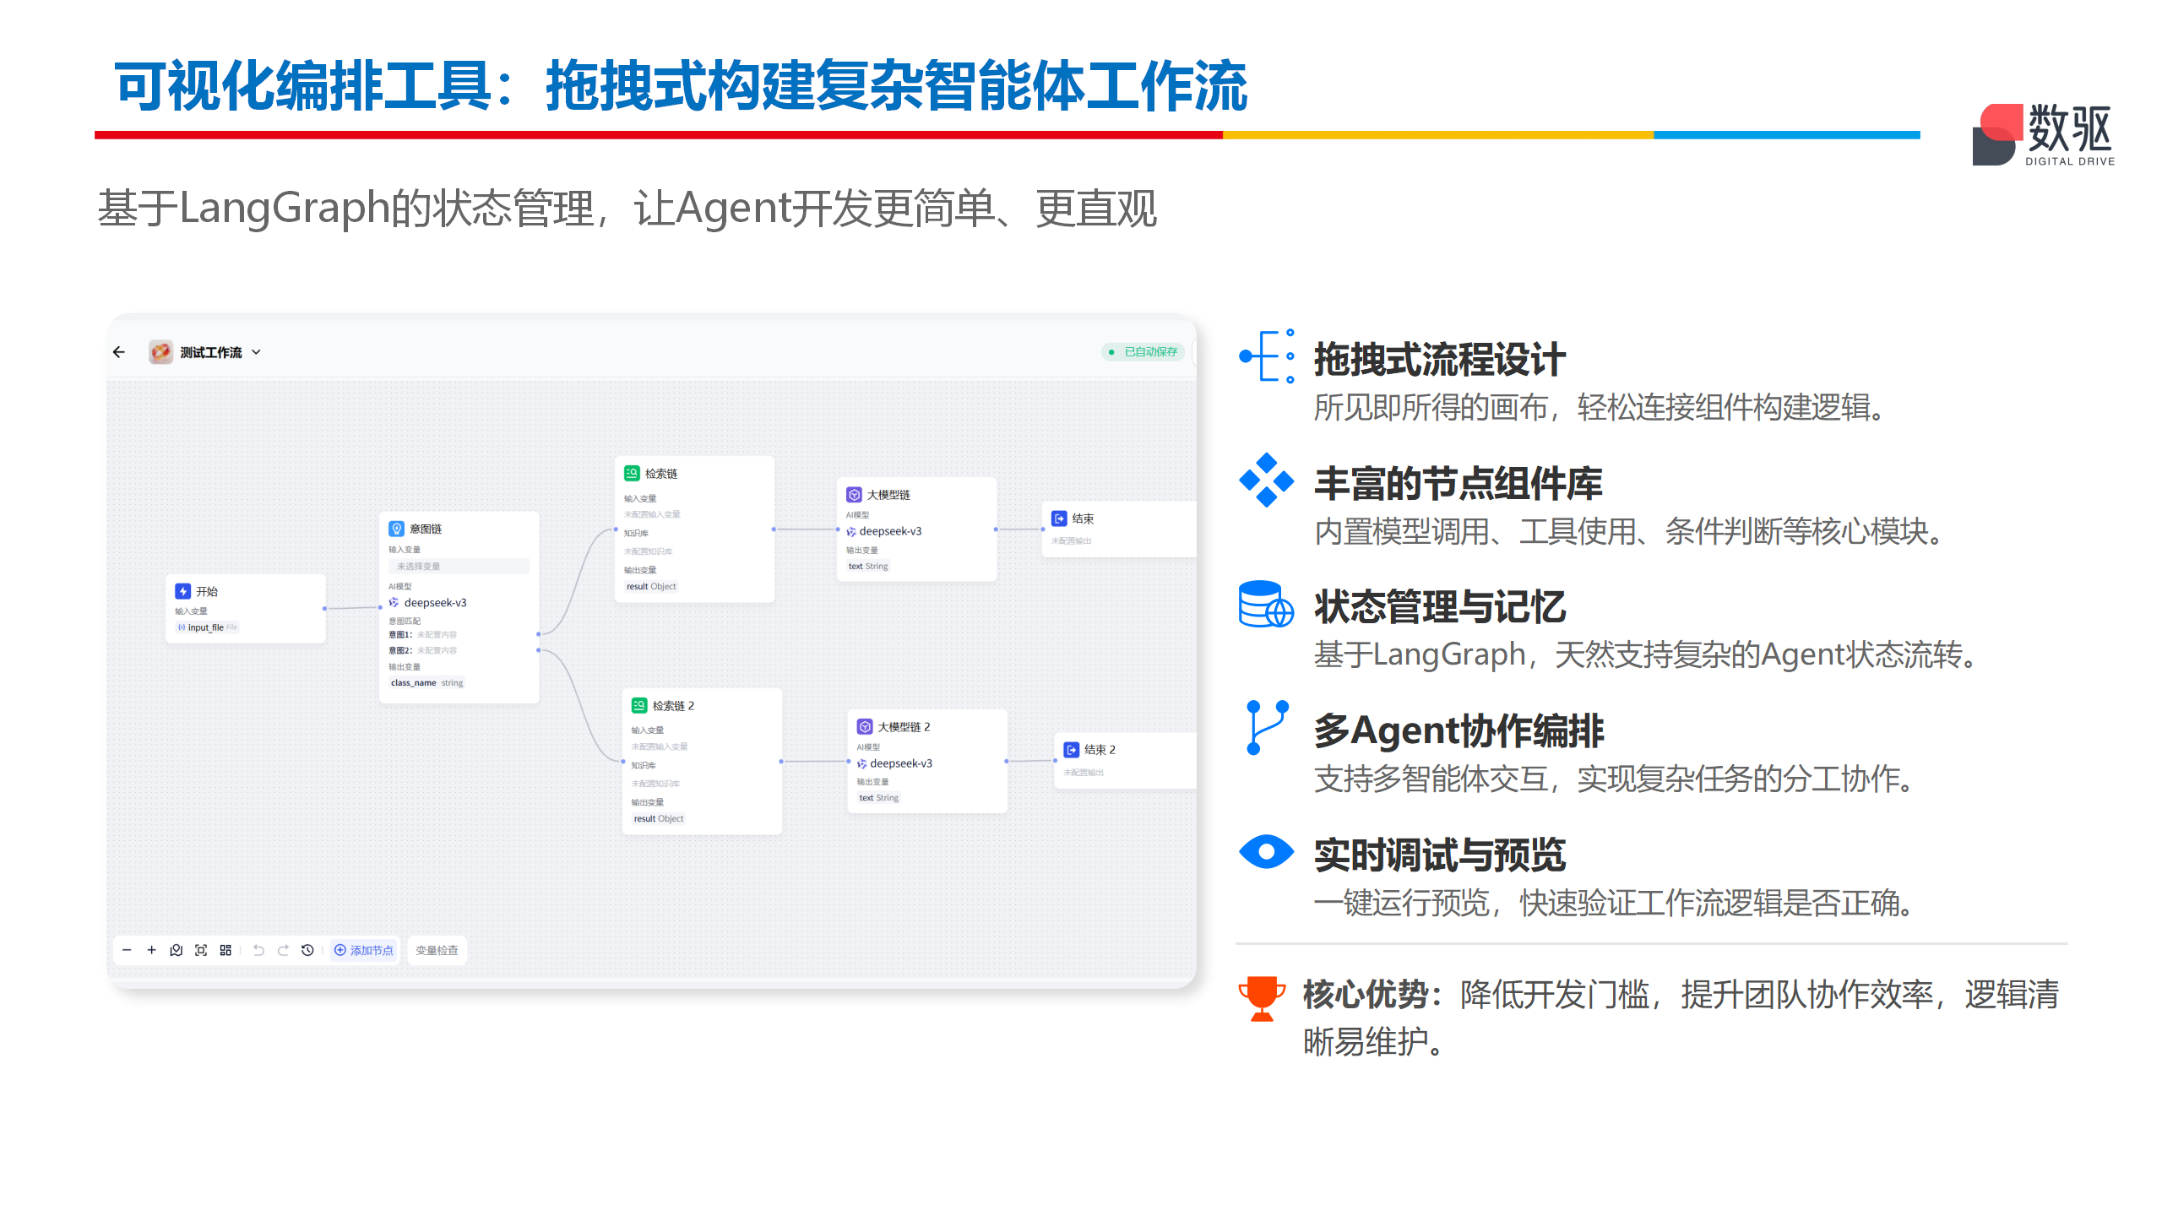Screen dimensions: 2162x1216
Task: Click the 多Agent协作编排 heading
Action: pyautogui.click(x=1459, y=731)
